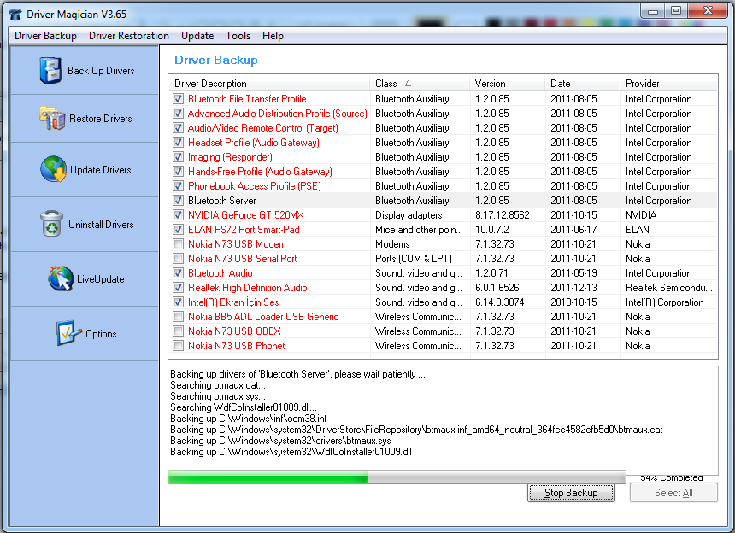The width and height of the screenshot is (735, 533).
Task: Click version 6.14.0.3074 cell
Action: click(x=499, y=302)
